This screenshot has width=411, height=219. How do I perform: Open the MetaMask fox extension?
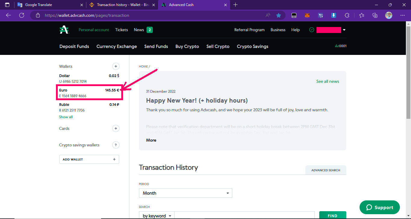[x=307, y=15]
